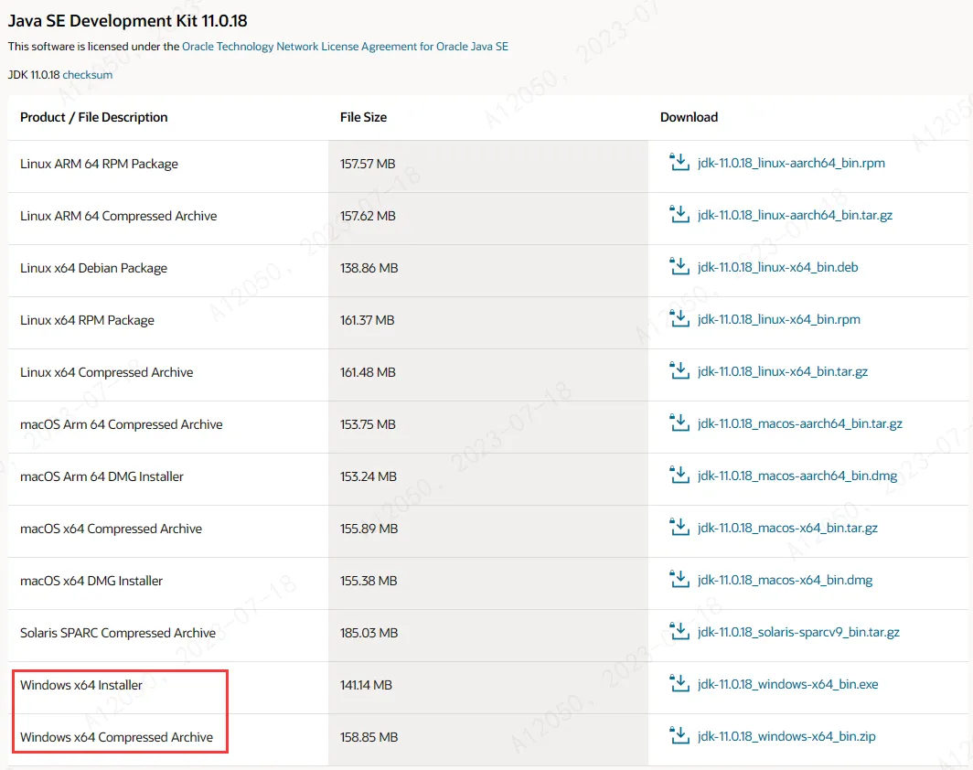Viewport: 973px width, 770px height.
Task: Click the 141.14 MB file size cell
Action: pyautogui.click(x=488, y=688)
